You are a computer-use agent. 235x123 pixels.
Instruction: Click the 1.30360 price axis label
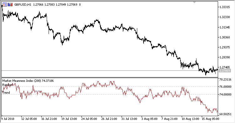225,37
